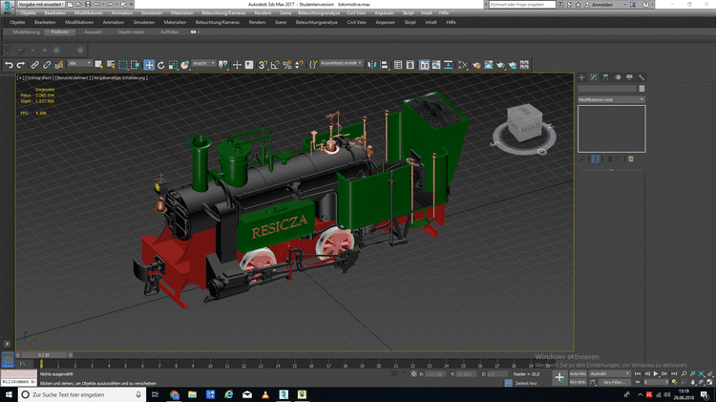Image resolution: width=716 pixels, height=402 pixels.
Task: Choose the Select Object tool
Action: (x=98, y=65)
